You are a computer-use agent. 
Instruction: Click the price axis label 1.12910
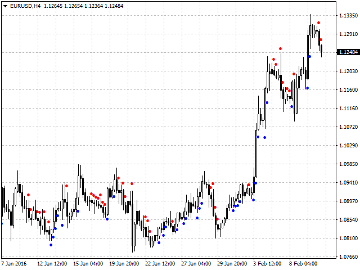coord(348,34)
